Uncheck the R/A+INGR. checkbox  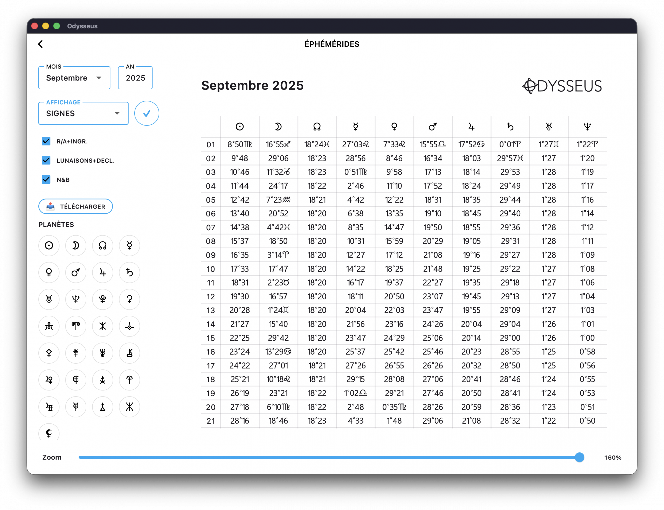coord(46,141)
